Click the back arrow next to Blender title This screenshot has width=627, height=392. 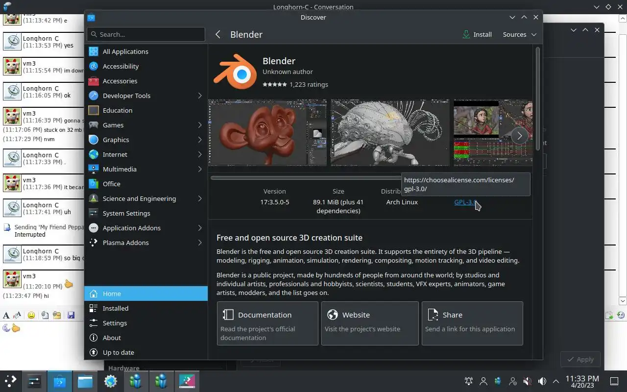[x=218, y=34]
